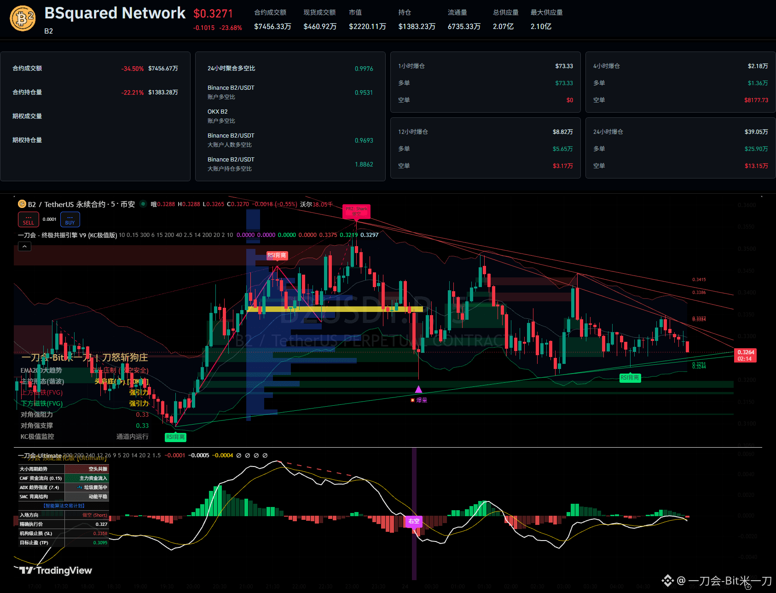Click the 做空 (Short) entry direction cell

[x=87, y=515]
